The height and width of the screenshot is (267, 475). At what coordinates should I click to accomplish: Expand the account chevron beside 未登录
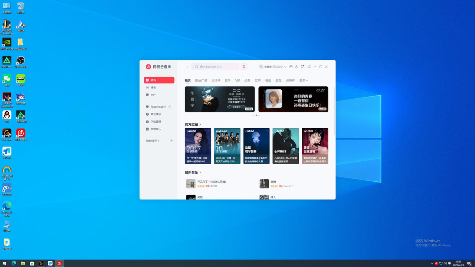[285, 67]
